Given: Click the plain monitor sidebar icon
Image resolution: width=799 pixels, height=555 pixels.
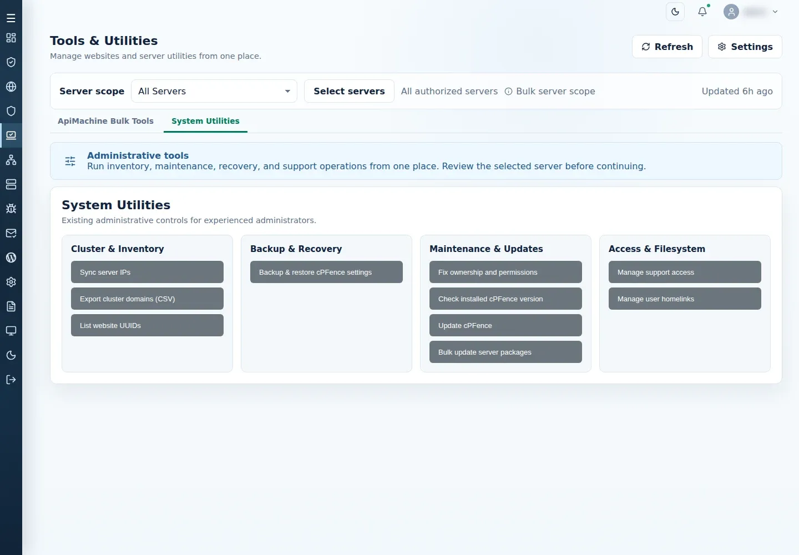Looking at the screenshot, I should click(11, 331).
